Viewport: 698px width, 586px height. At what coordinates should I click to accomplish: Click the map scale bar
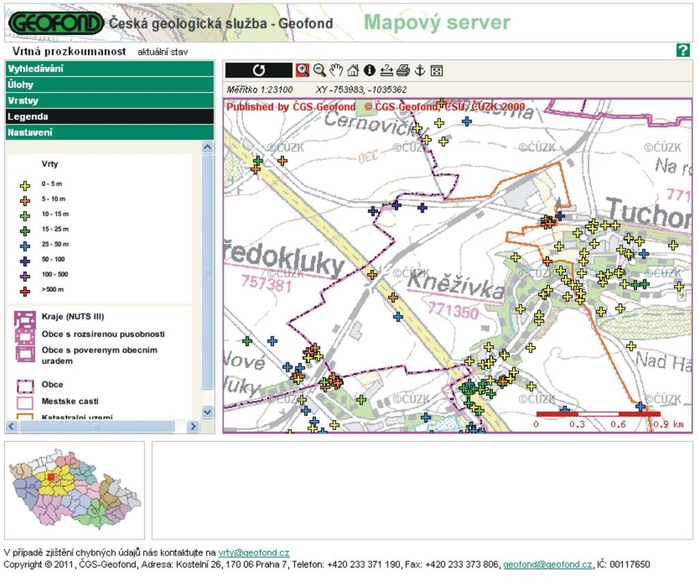click(x=598, y=414)
